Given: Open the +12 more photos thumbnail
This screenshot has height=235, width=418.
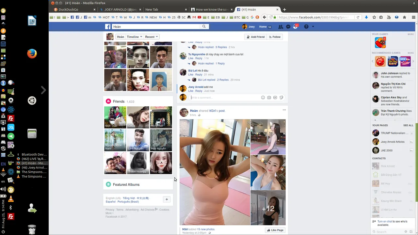Looking at the screenshot, I should coord(268,208).
